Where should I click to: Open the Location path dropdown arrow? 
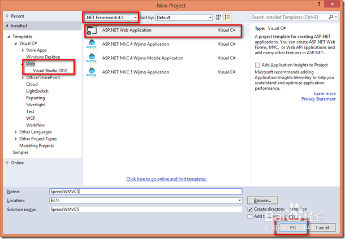point(239,201)
